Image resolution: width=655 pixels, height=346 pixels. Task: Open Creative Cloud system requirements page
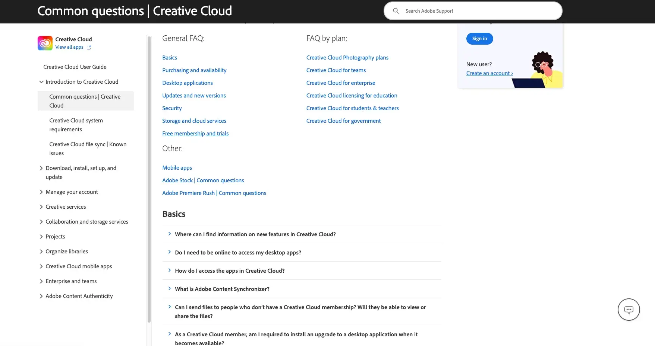[76, 125]
